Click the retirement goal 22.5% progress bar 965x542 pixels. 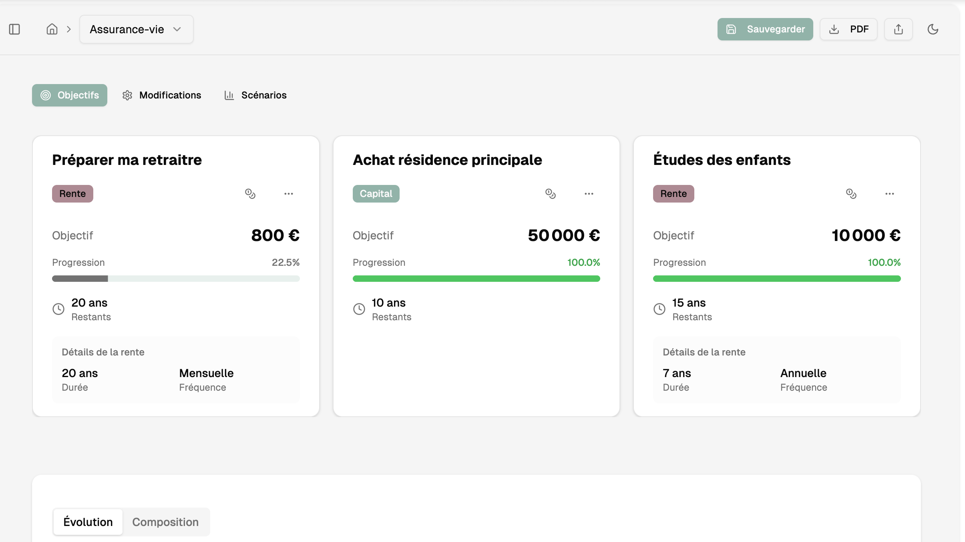point(176,279)
